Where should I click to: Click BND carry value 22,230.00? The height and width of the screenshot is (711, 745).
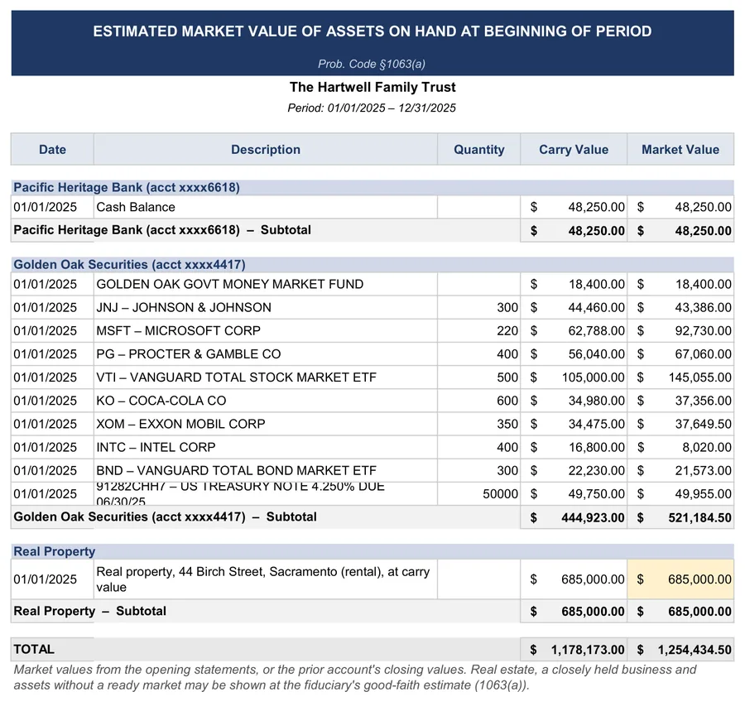click(574, 470)
